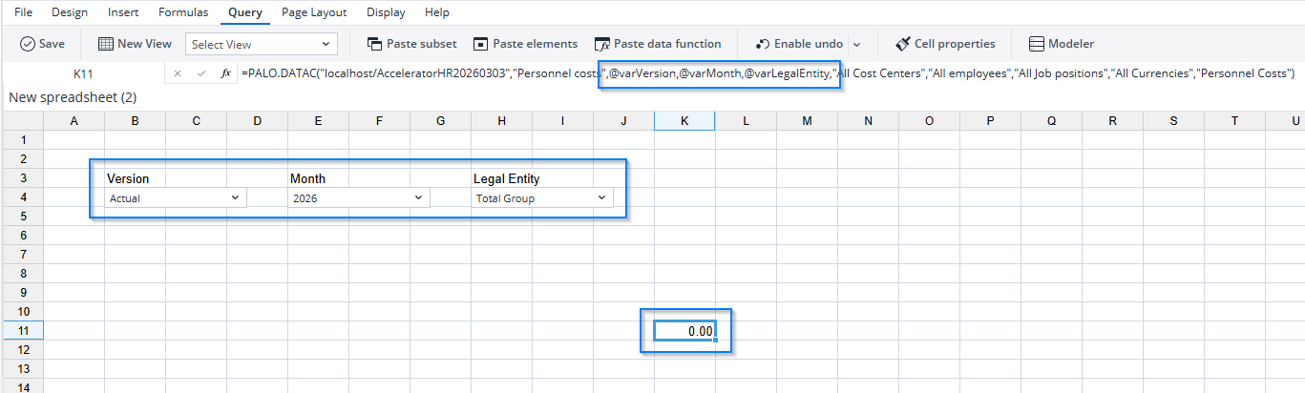The width and height of the screenshot is (1305, 393).
Task: Expand the Month dropdown showing 2026
Action: tap(418, 197)
